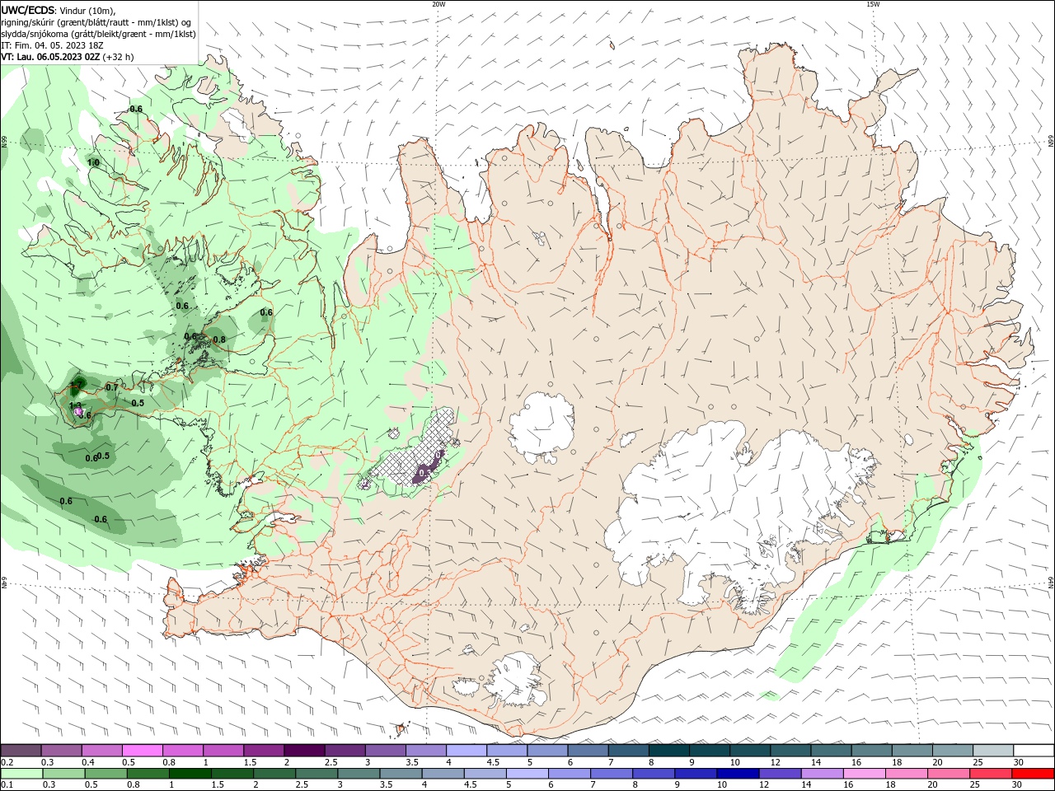Click the '1.0' precipitation value on the map
This screenshot has width=1055, height=791.
coord(93,163)
